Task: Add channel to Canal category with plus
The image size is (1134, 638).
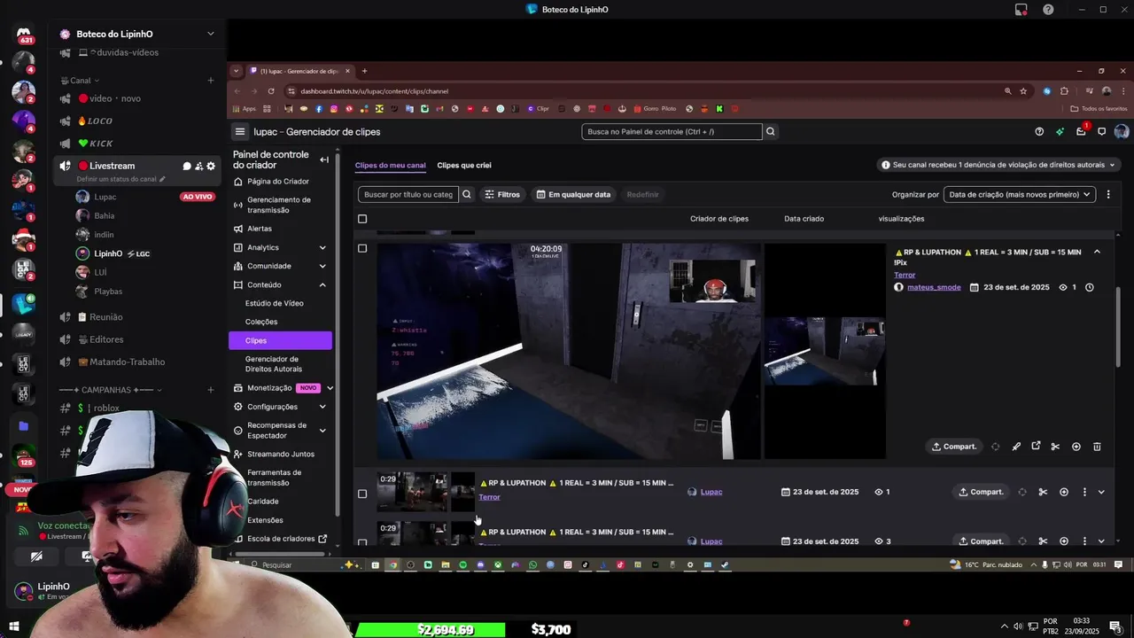Action: pos(210,81)
